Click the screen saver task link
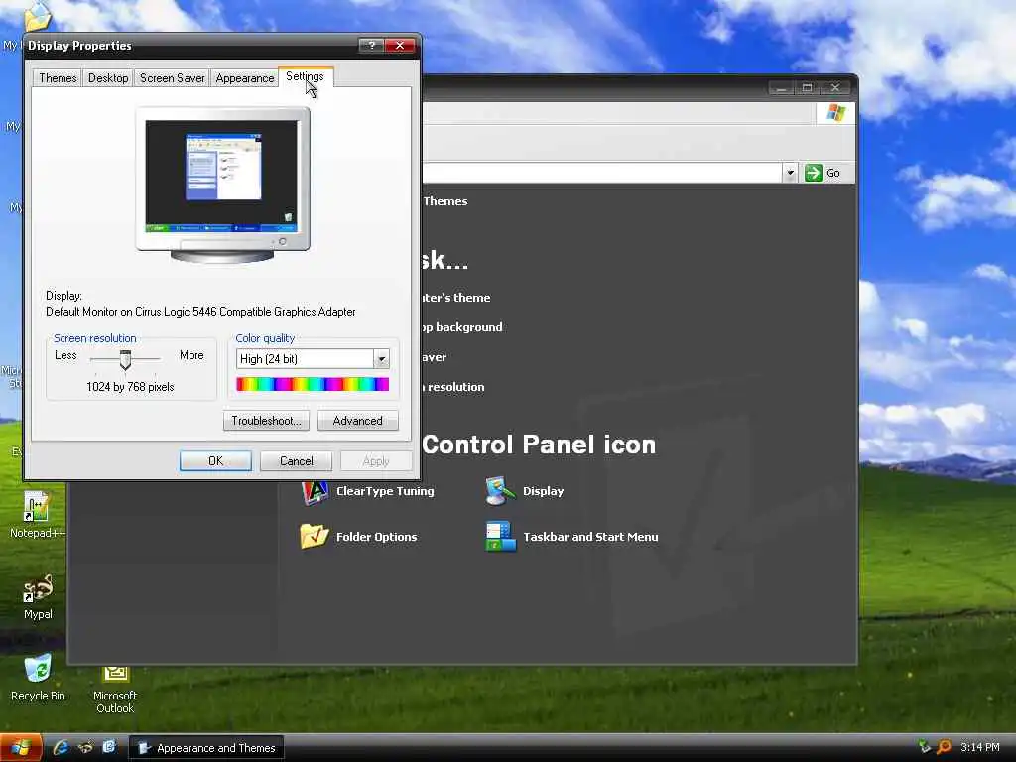This screenshot has height=762, width=1016. click(x=435, y=357)
